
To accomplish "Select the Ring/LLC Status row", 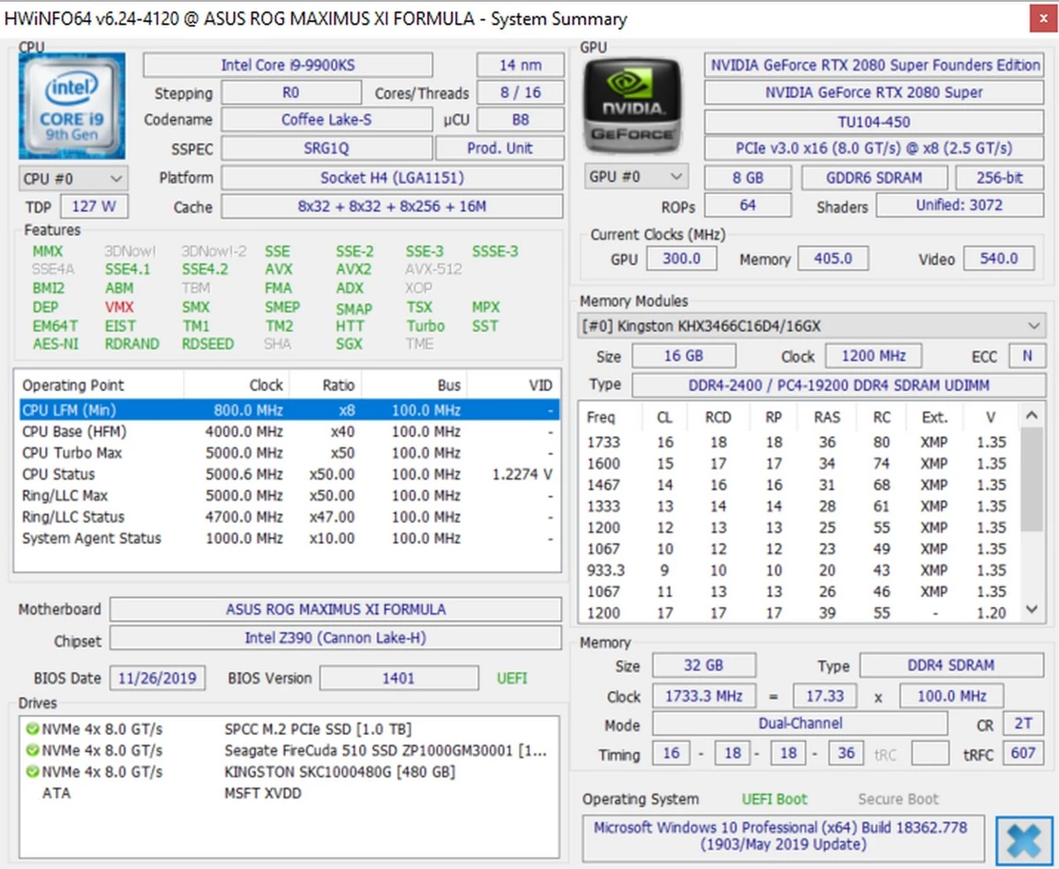I will [288, 517].
